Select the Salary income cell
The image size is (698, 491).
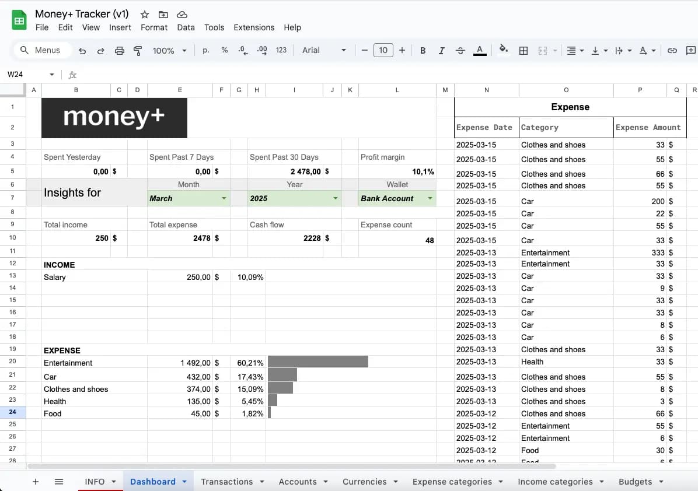click(95, 277)
